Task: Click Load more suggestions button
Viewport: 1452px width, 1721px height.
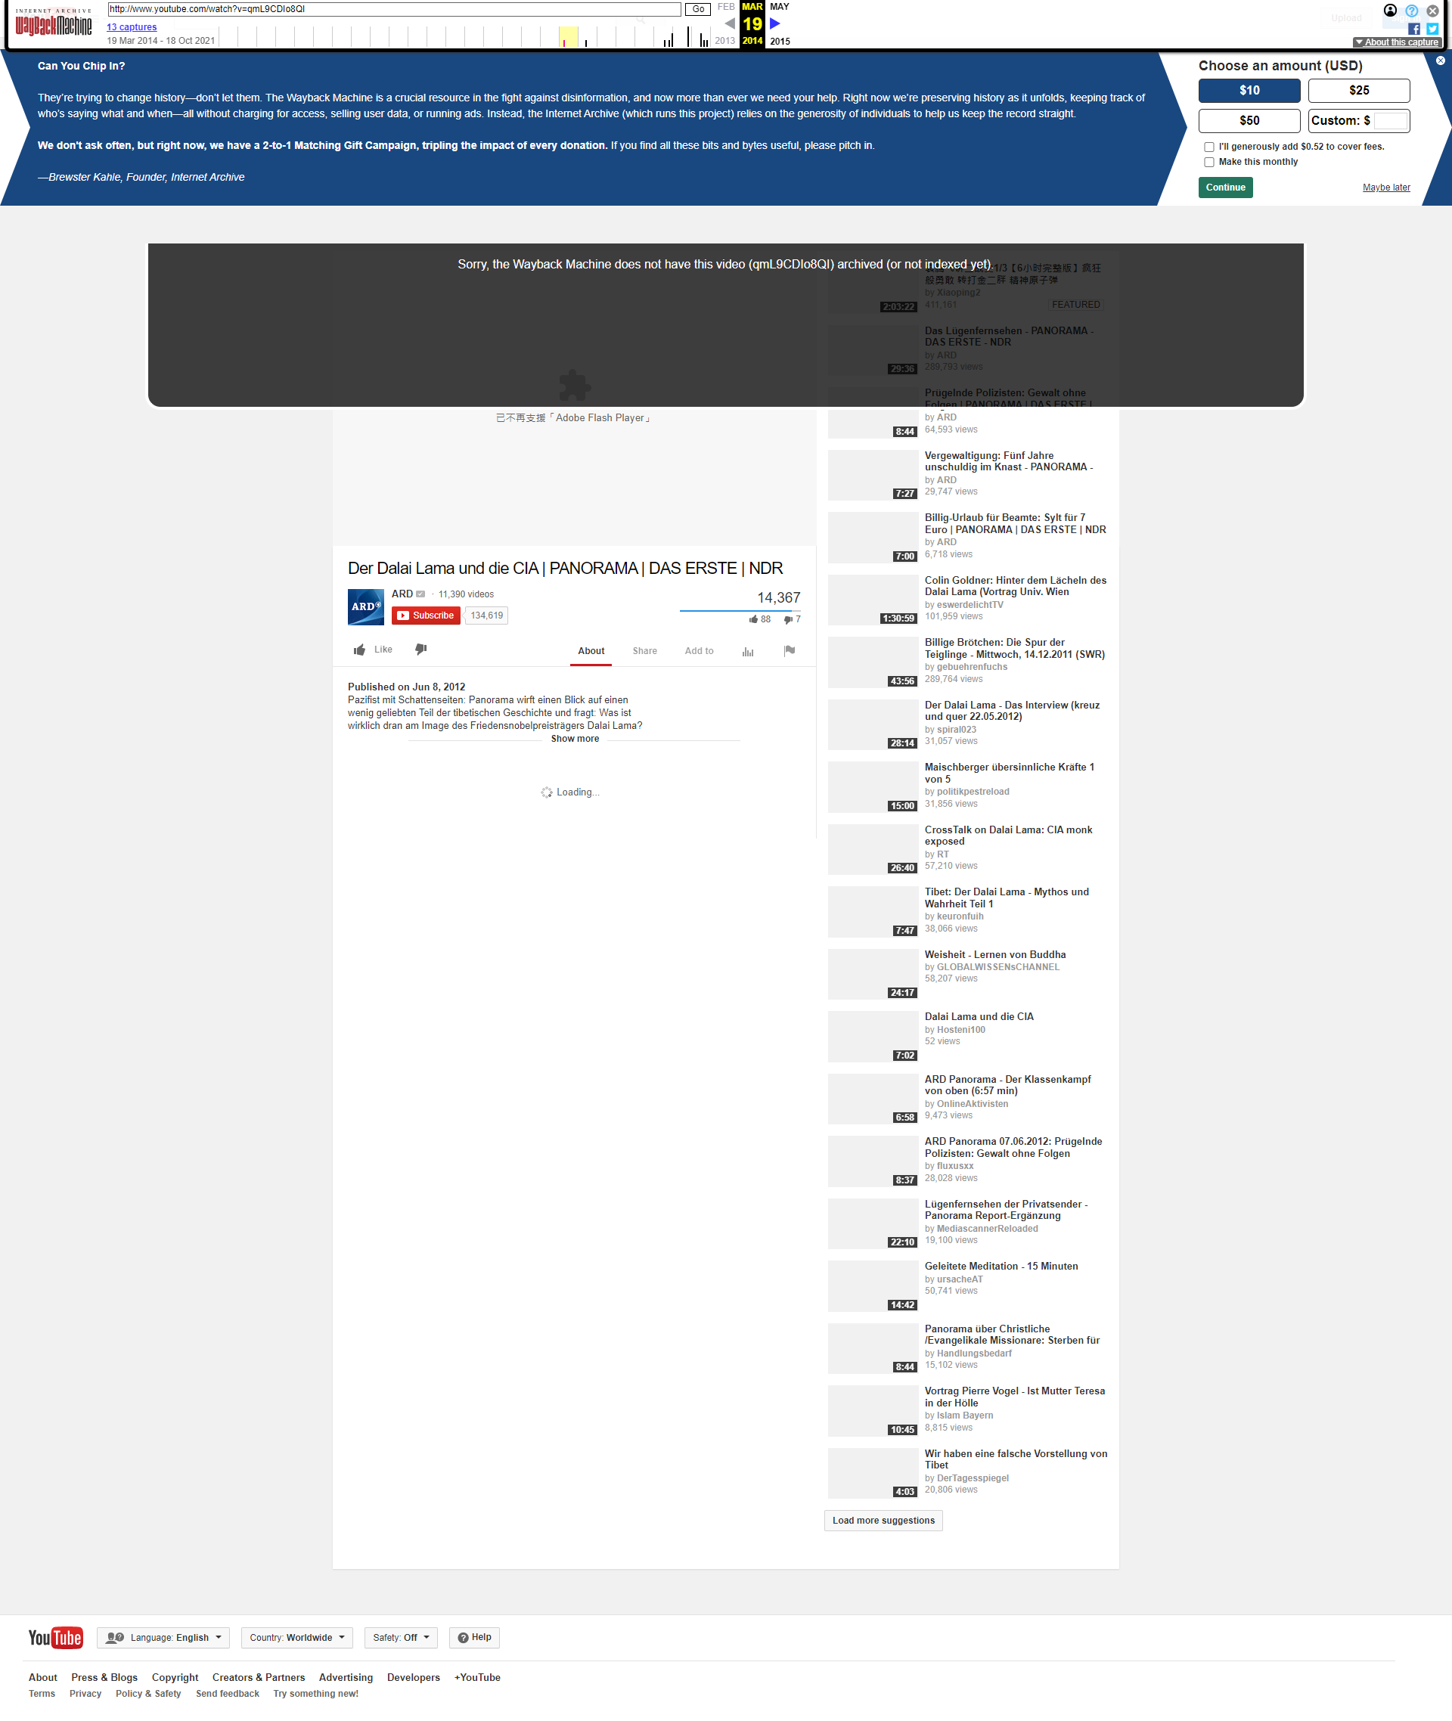Action: click(x=883, y=1520)
